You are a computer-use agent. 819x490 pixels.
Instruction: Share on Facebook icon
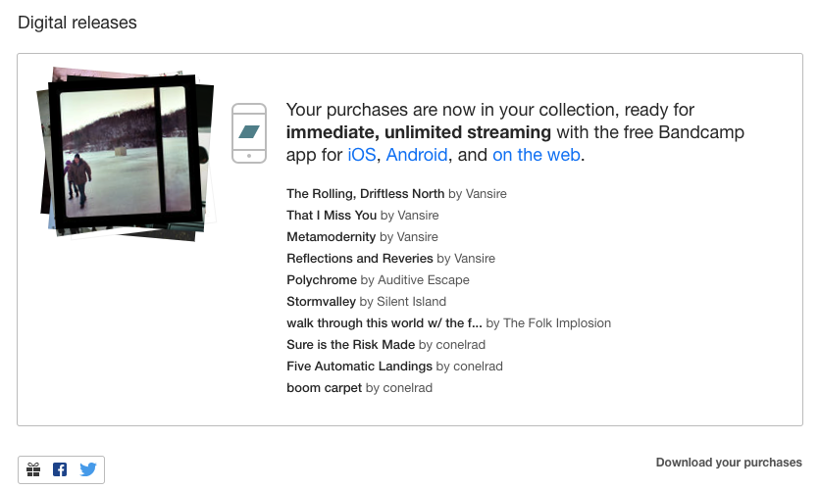coord(60,469)
